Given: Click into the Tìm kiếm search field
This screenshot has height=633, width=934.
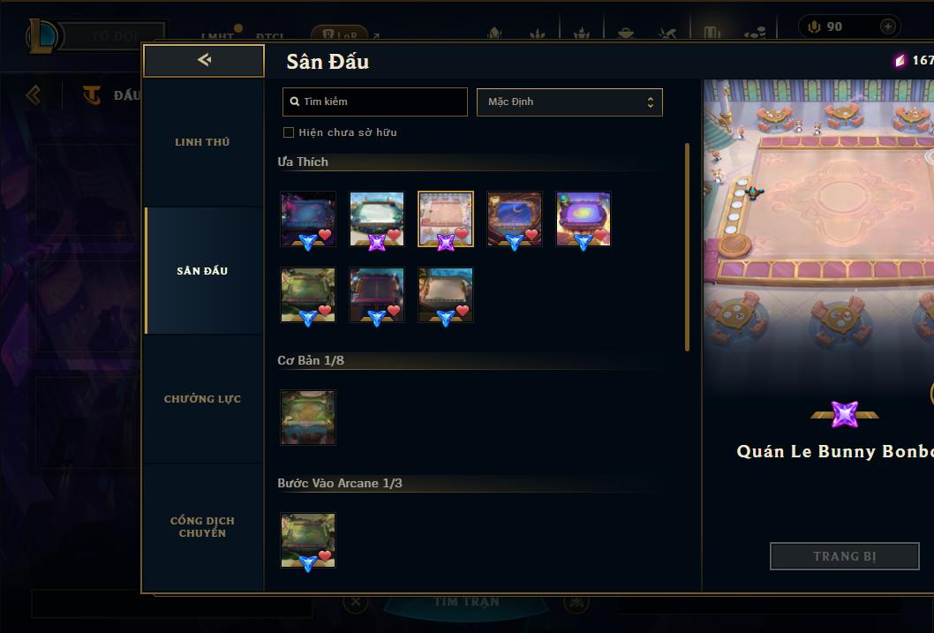Looking at the screenshot, I should coord(374,102).
